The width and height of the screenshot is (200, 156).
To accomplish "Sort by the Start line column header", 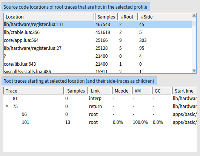I will click(185, 91).
